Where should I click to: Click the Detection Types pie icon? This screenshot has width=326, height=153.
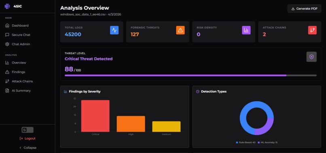[198, 92]
